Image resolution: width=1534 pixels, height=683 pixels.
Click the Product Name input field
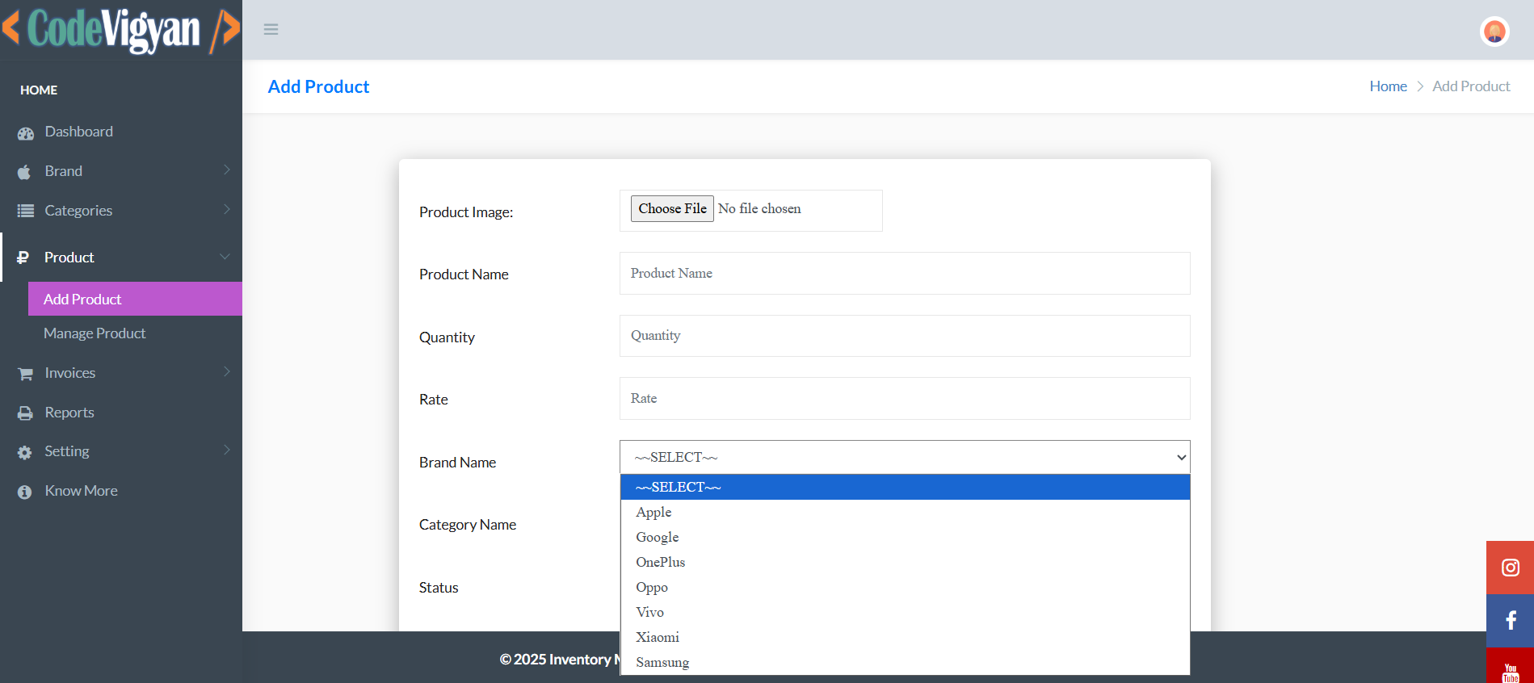[904, 274]
